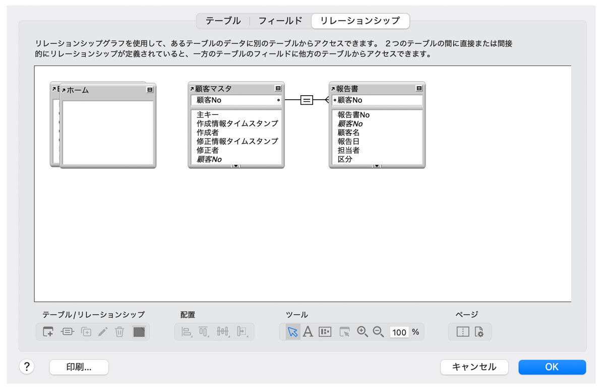Viewport: 605px width, 388px height.
Task: Click the 印刷... button
Action: coord(79,367)
